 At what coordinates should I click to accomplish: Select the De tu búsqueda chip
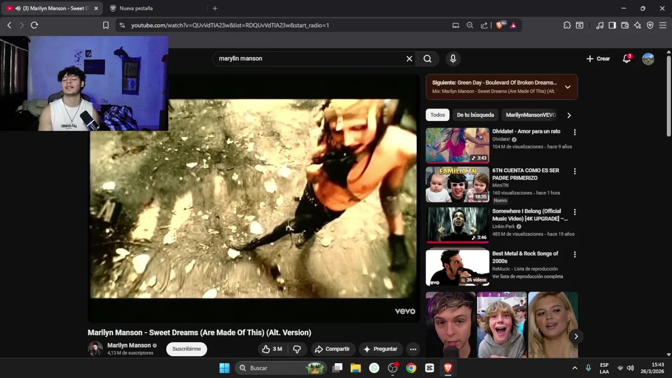pyautogui.click(x=475, y=115)
